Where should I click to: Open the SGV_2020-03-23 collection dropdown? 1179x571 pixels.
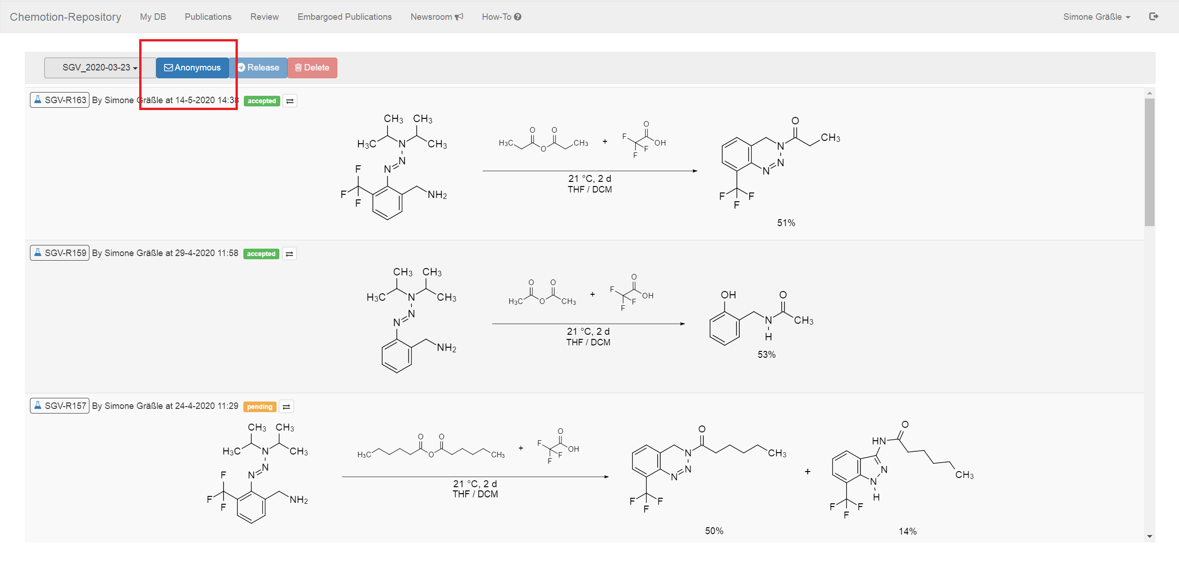[x=100, y=68]
